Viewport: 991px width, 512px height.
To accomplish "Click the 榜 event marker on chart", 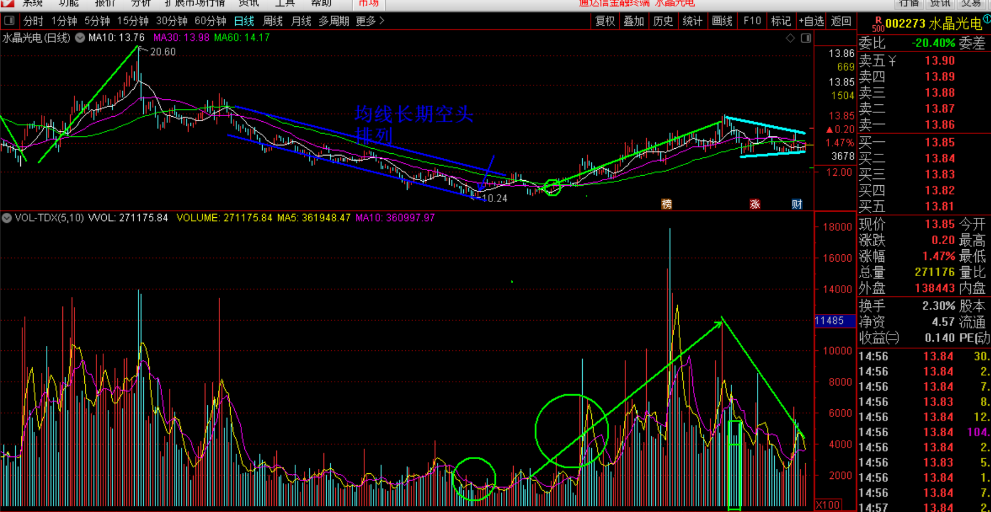I will 666,204.
